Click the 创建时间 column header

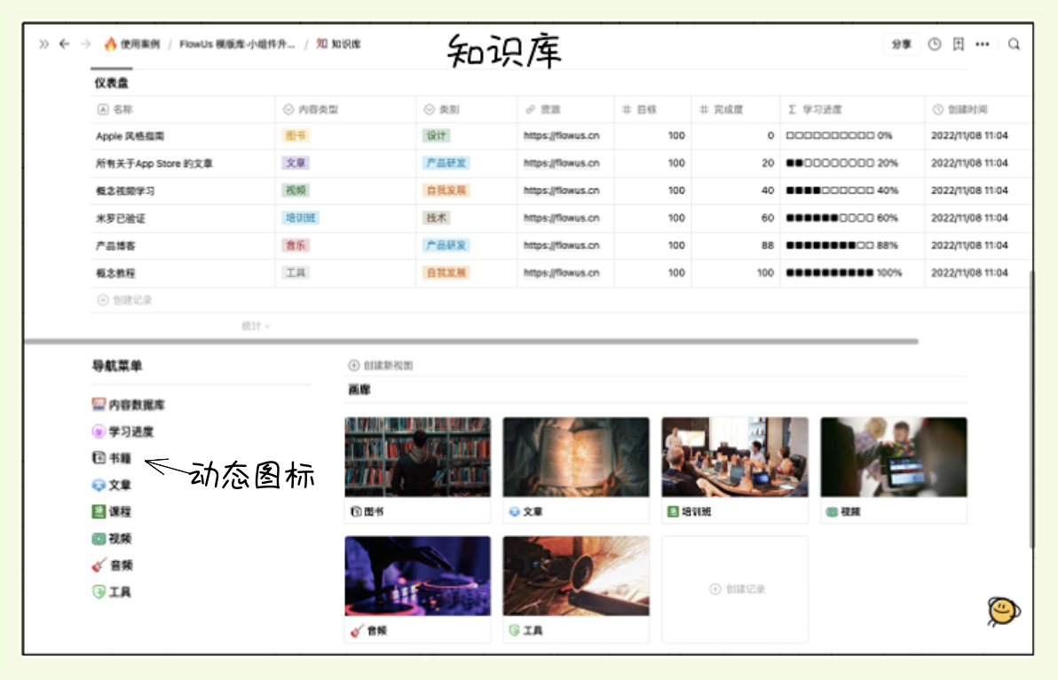[x=978, y=109]
